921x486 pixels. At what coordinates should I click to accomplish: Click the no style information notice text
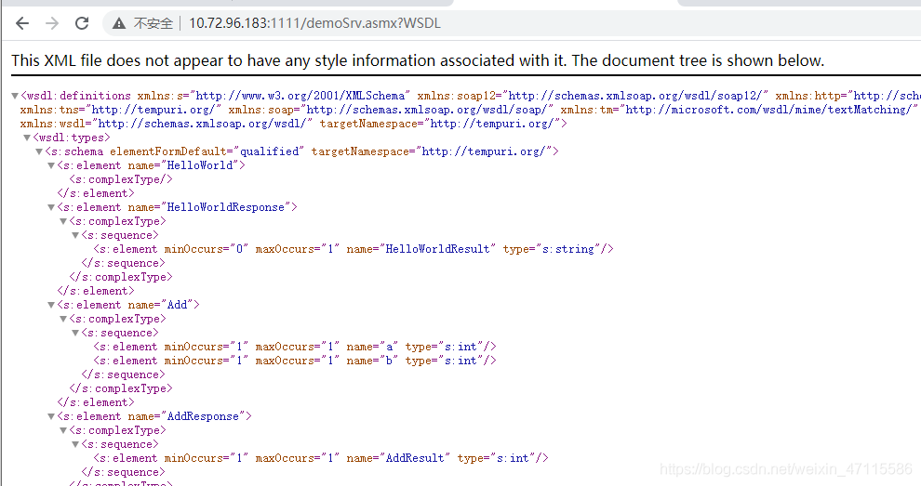418,60
